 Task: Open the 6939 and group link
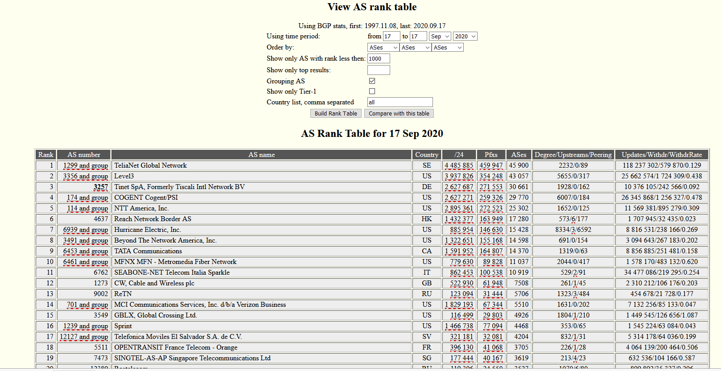pos(86,230)
